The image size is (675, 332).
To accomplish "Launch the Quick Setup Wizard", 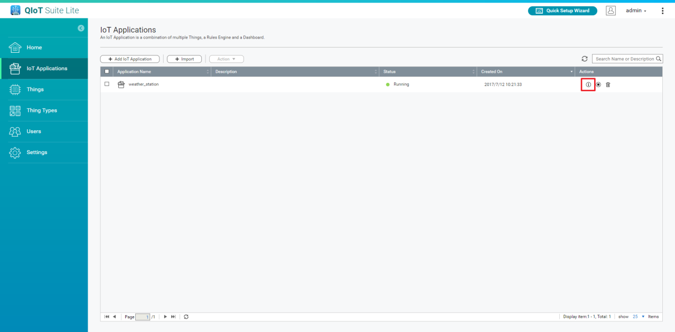I will point(562,11).
